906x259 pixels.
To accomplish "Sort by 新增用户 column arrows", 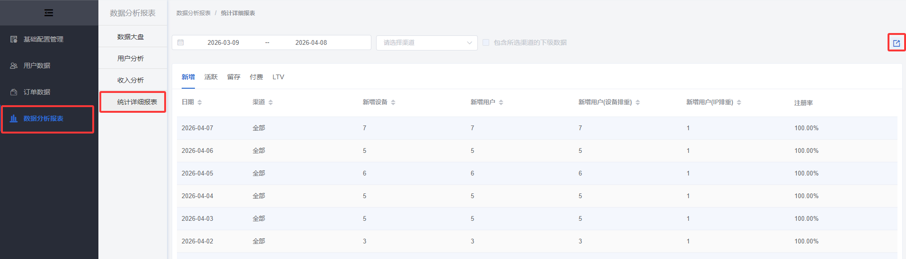I will [501, 102].
